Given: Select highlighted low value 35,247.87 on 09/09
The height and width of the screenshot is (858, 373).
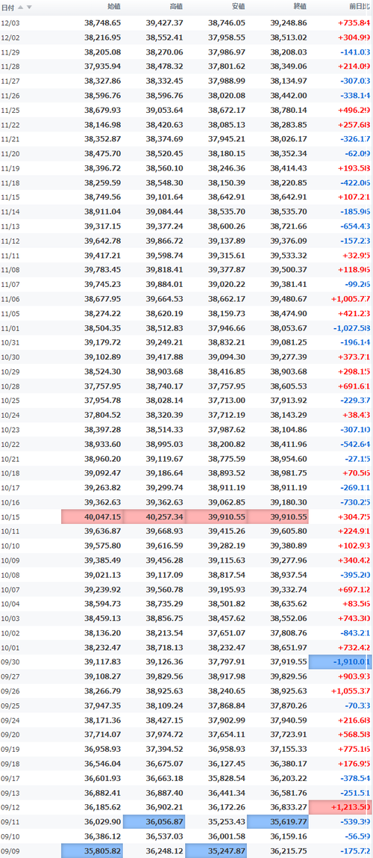Looking at the screenshot, I should click(216, 851).
